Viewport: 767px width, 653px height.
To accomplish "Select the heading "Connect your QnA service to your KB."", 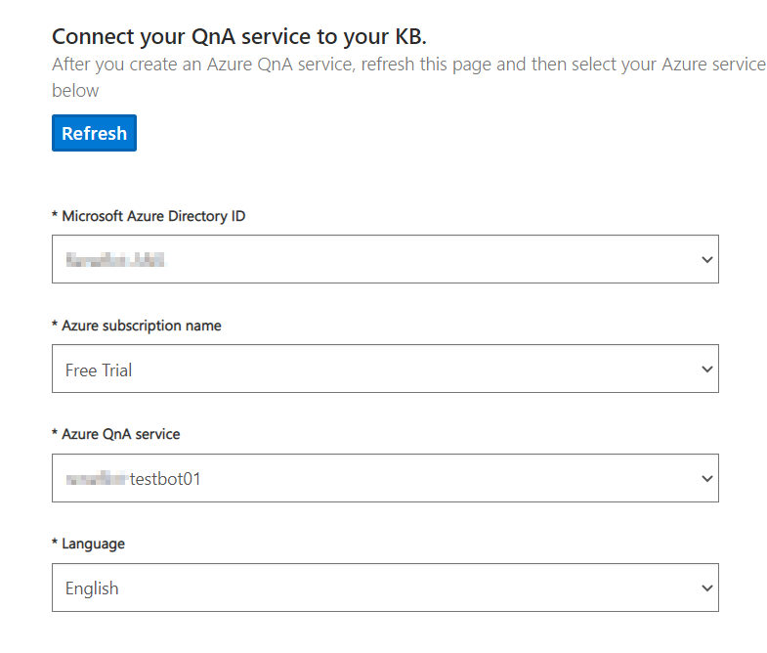I will [x=239, y=37].
